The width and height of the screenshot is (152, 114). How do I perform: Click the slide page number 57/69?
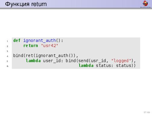point(147,112)
